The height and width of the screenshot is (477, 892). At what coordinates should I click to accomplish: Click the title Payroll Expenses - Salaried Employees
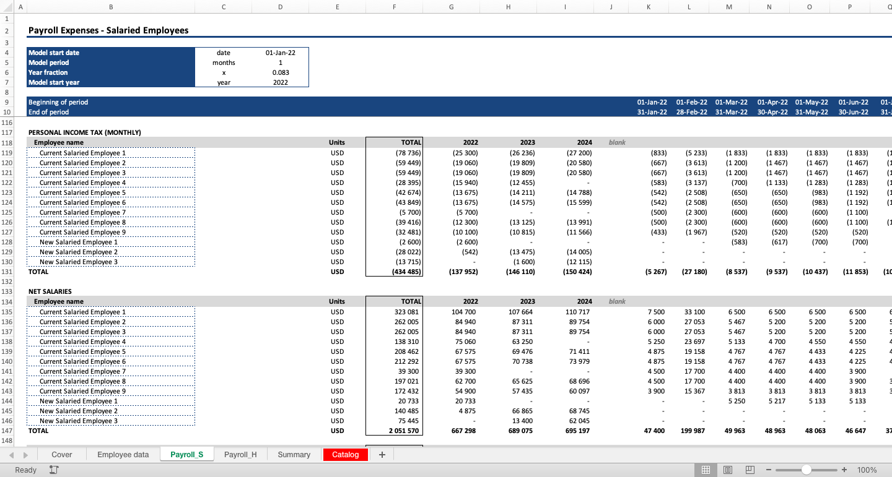point(108,30)
